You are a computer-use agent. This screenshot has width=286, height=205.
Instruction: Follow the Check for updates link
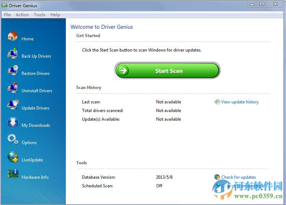(239, 177)
